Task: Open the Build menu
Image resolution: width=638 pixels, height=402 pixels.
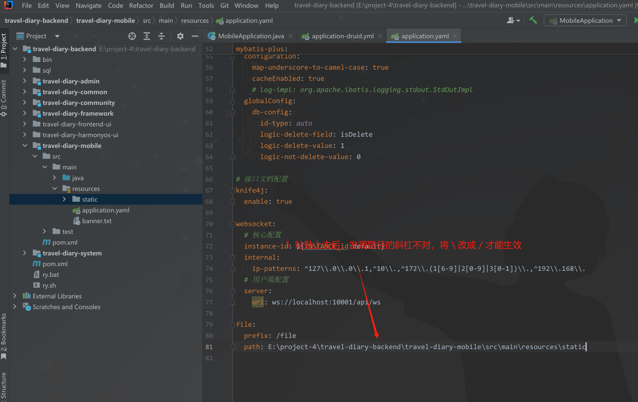Action: pyautogui.click(x=167, y=6)
